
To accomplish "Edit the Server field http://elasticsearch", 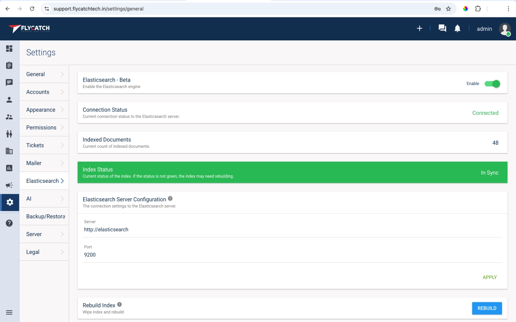I will (x=292, y=230).
